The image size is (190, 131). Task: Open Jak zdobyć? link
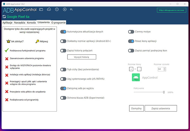click(17, 41)
